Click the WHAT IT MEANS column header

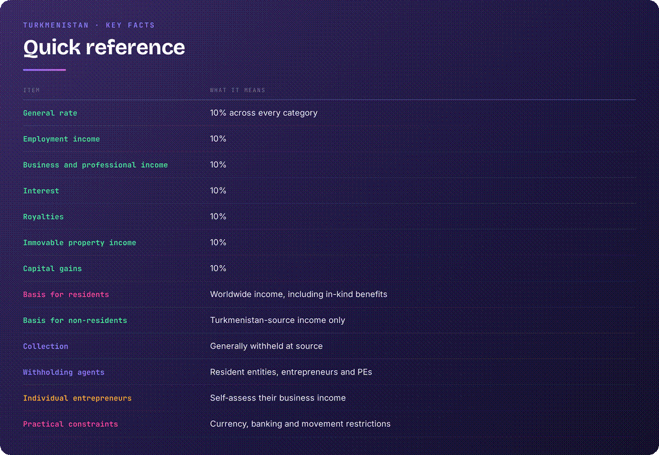pos(238,90)
